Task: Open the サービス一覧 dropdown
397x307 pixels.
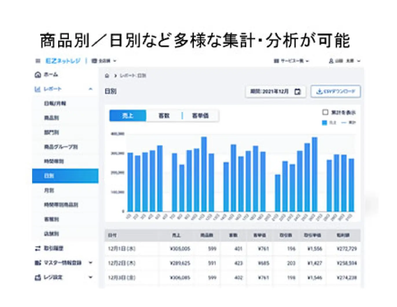Action: (x=291, y=61)
